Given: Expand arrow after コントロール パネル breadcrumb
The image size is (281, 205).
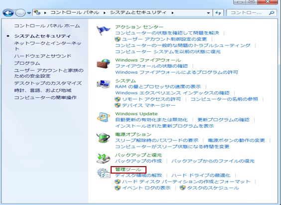Looking at the screenshot, I should (x=104, y=13).
